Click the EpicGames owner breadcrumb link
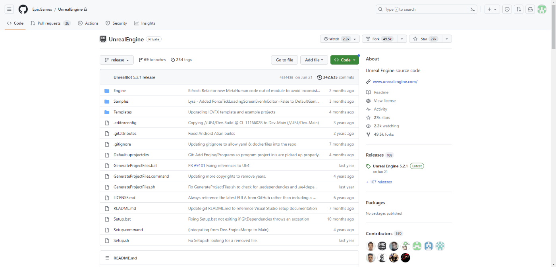The image size is (556, 267). (42, 9)
